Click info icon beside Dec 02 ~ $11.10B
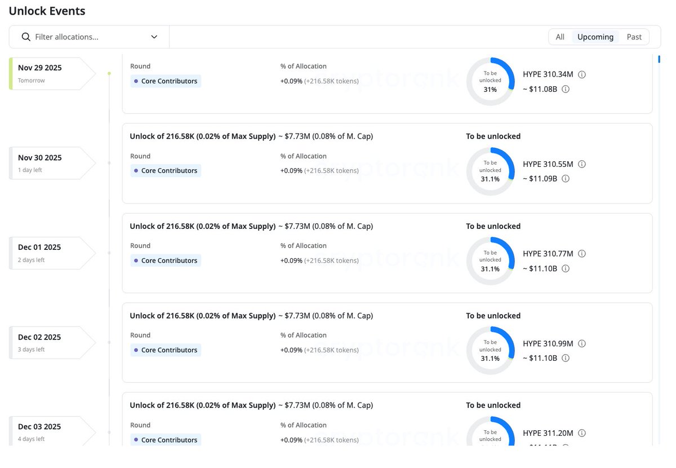Screen dimensions: 676x468 [566, 358]
